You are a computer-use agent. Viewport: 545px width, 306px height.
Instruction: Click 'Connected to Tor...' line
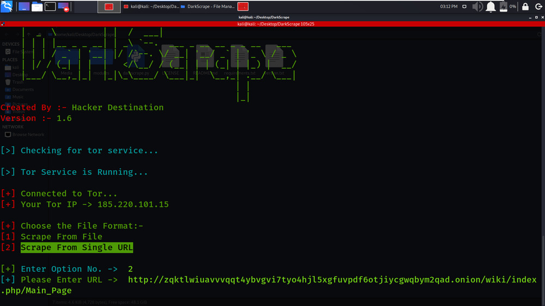click(x=58, y=194)
